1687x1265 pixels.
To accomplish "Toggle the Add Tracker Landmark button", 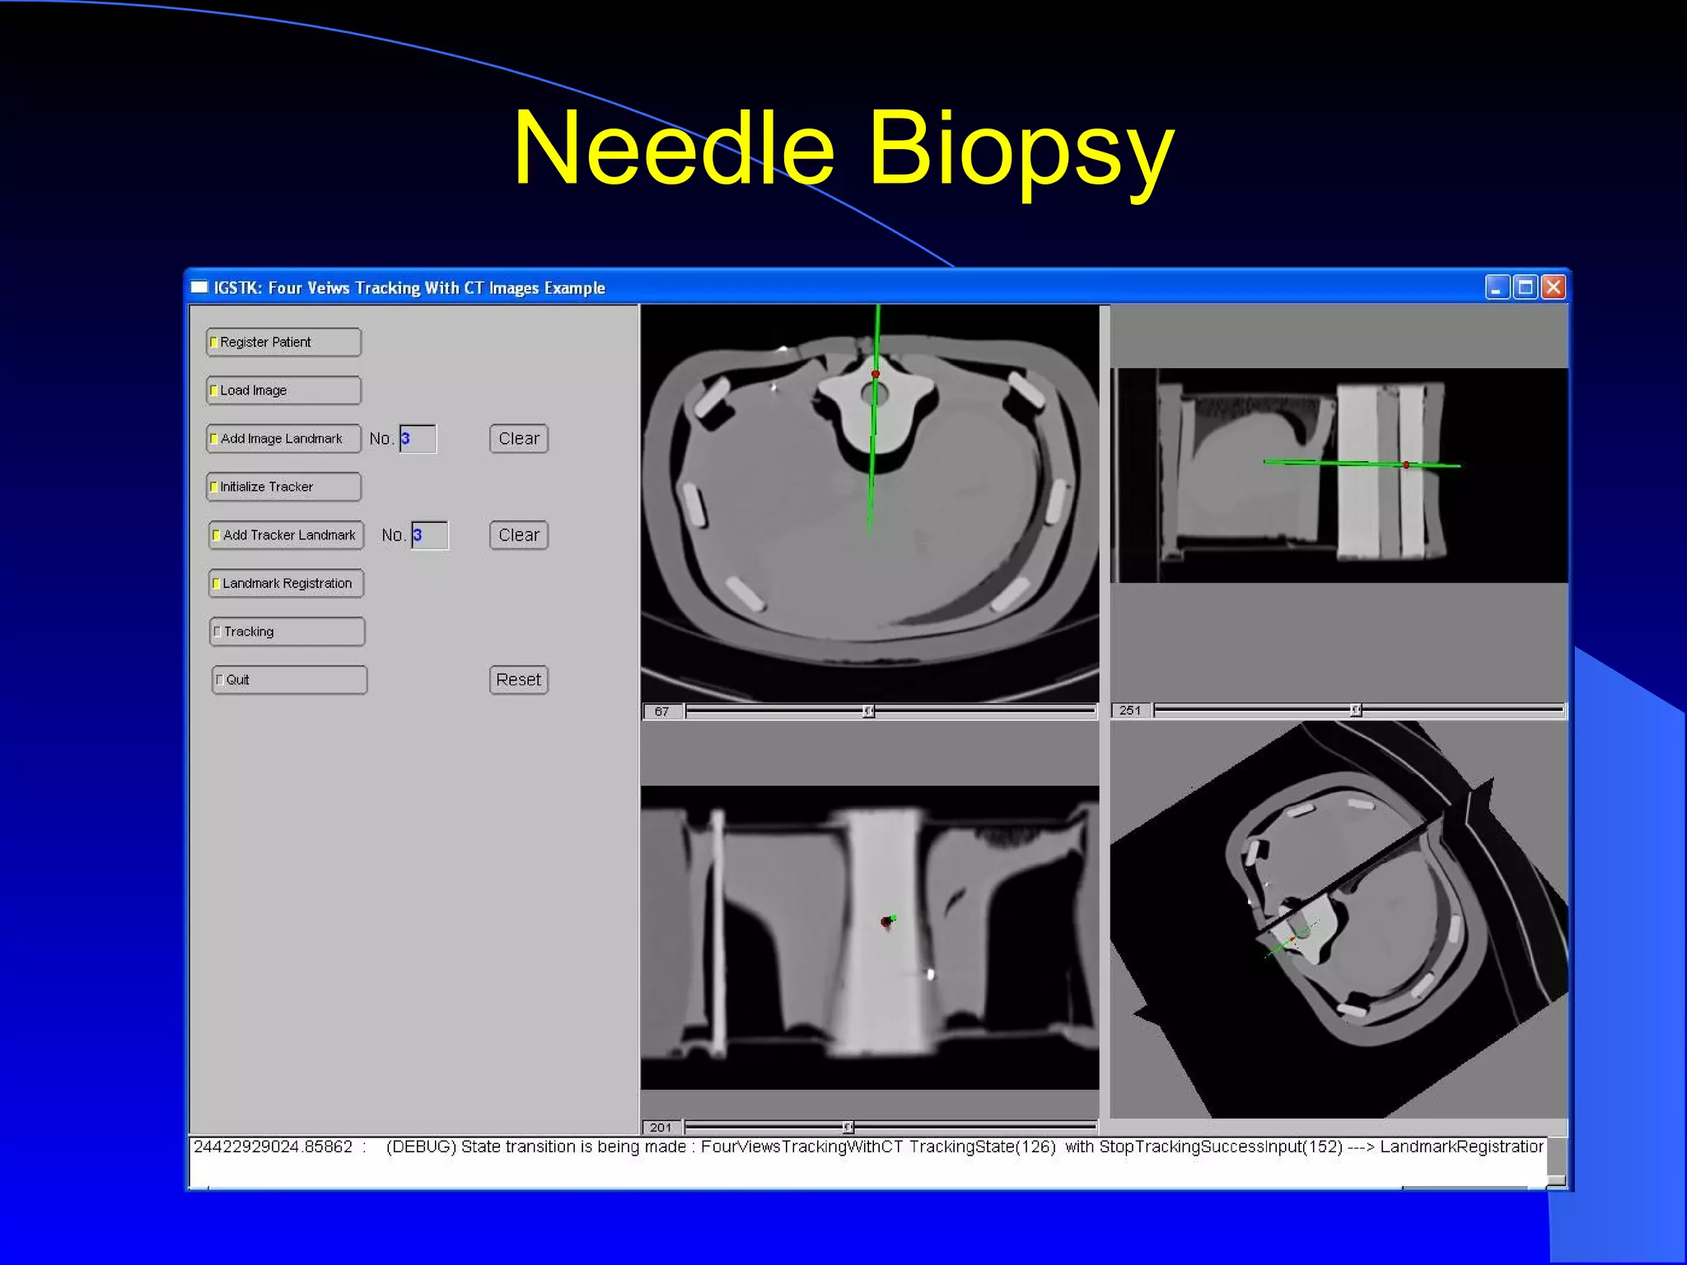I will tap(286, 535).
